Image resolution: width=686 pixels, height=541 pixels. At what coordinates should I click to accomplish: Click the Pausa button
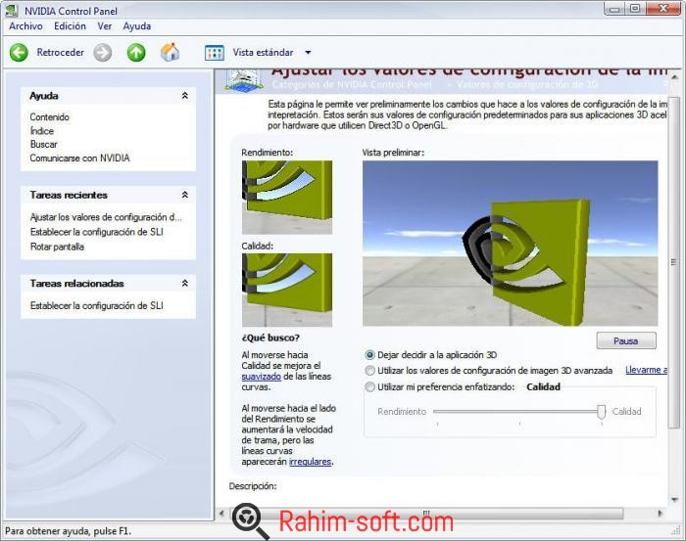626,340
